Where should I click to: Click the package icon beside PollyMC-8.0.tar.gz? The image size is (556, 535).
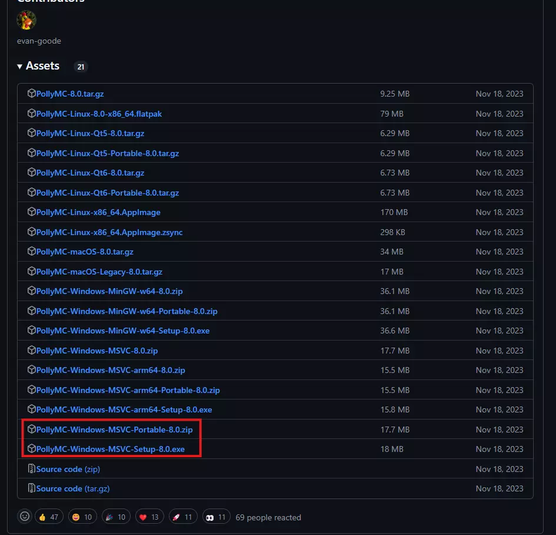click(x=32, y=94)
